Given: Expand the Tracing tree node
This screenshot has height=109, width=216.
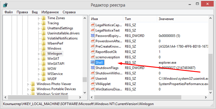Looking at the screenshot, I should point(39,23).
